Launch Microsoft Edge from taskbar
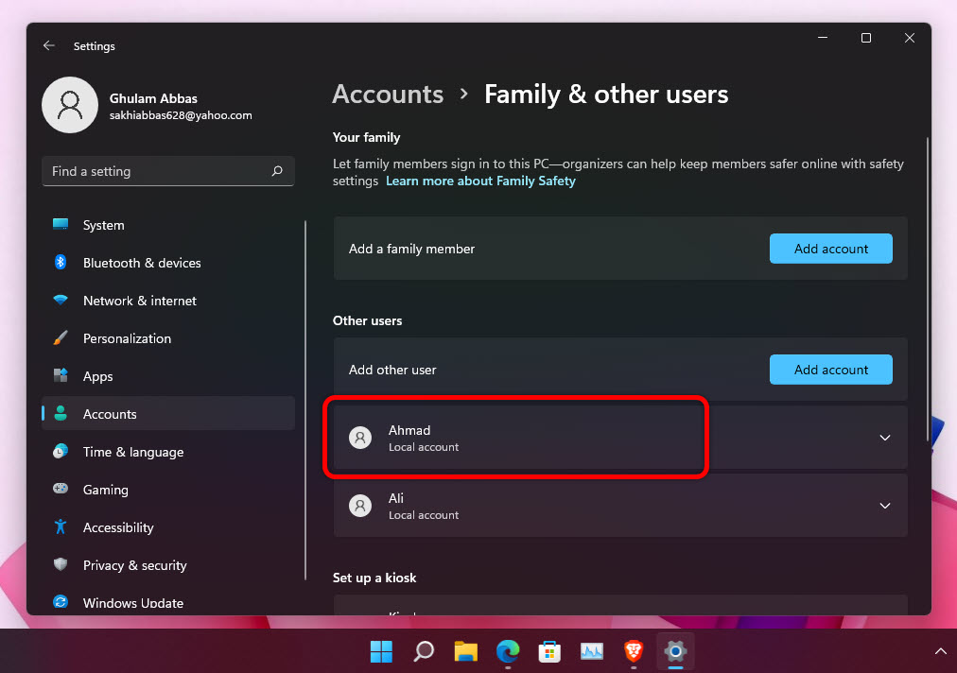Image resolution: width=957 pixels, height=673 pixels. click(508, 651)
